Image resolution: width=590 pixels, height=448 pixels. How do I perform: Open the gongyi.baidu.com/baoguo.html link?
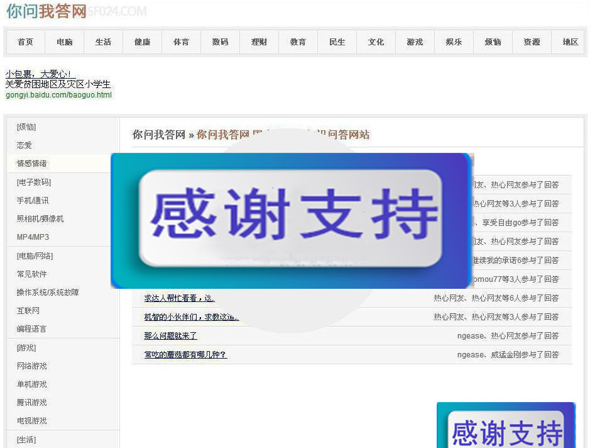[x=58, y=96]
